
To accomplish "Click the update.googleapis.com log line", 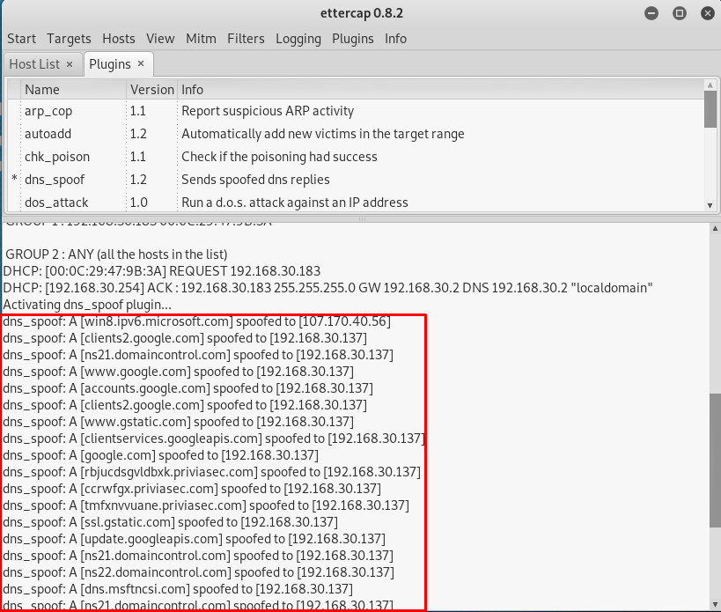I will [194, 539].
